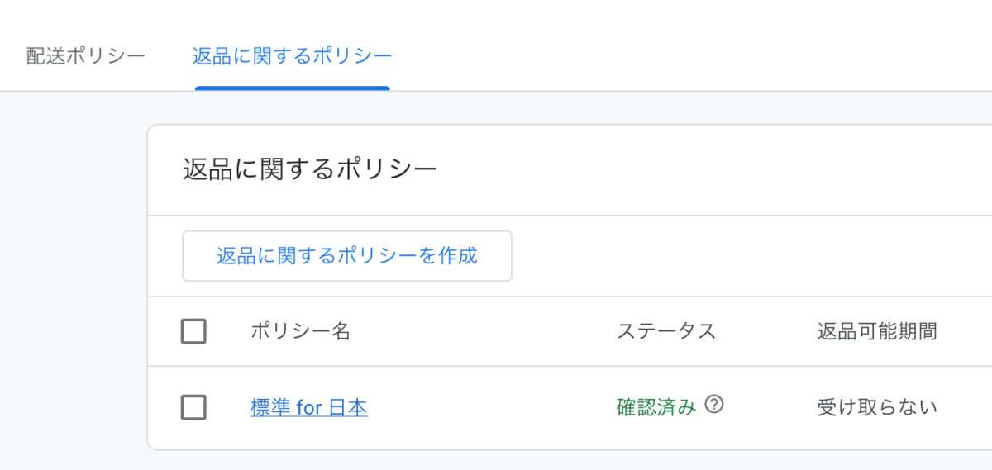This screenshot has width=992, height=470.
Task: Click the ポリシー名 column header
Action: point(301,331)
